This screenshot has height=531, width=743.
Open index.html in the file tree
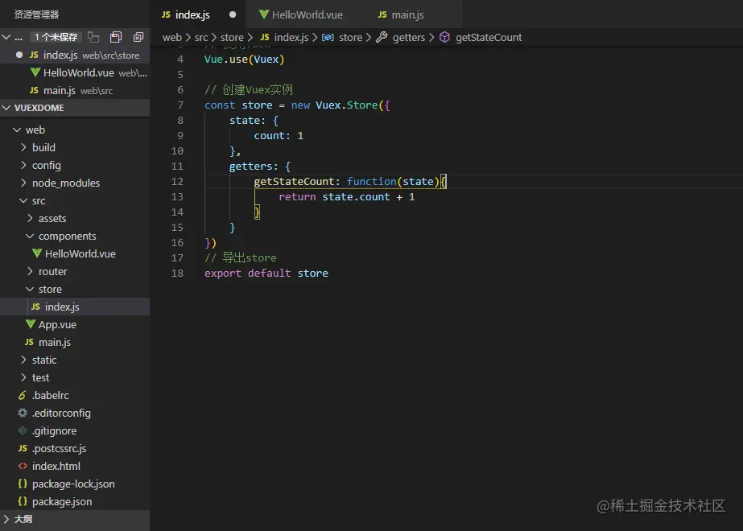[75, 466]
